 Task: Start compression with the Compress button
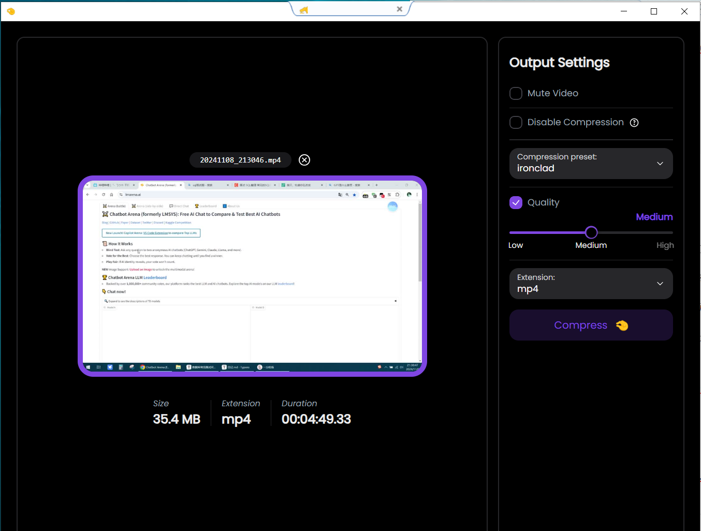pos(591,325)
